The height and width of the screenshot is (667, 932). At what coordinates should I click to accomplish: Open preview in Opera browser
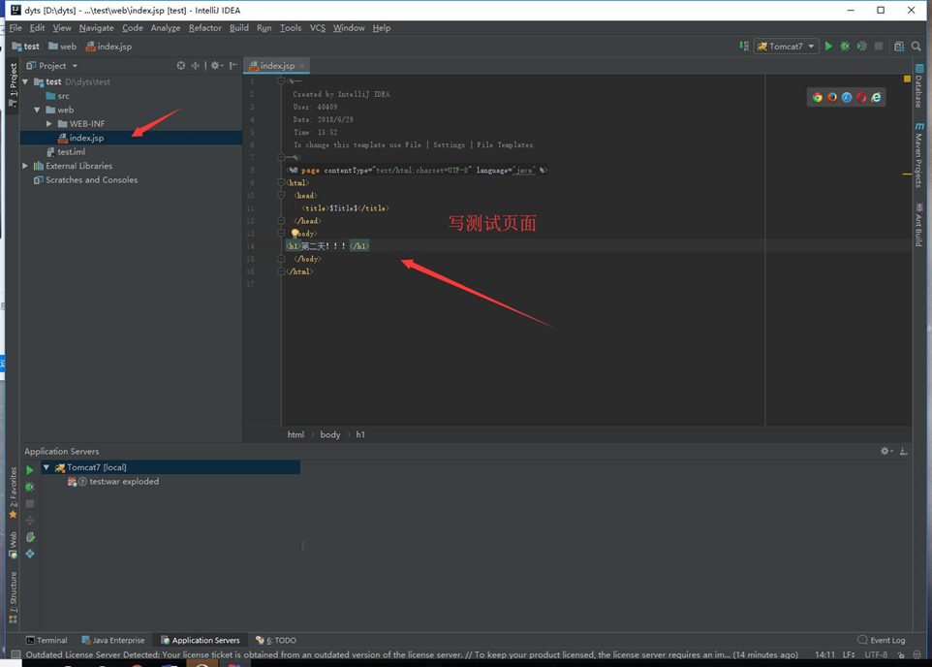click(861, 97)
